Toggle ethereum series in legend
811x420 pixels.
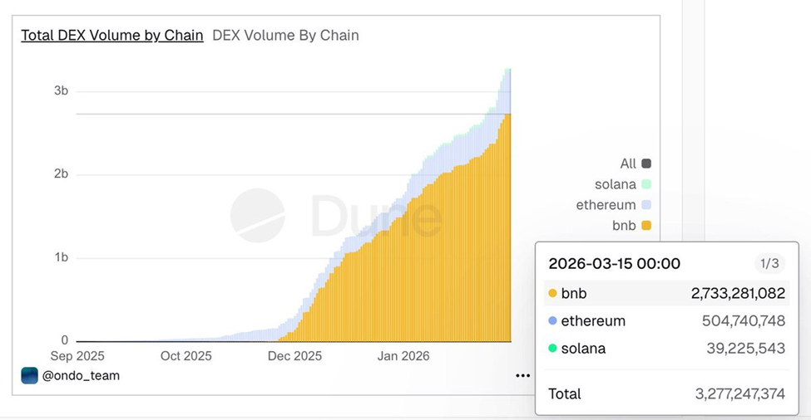click(646, 205)
